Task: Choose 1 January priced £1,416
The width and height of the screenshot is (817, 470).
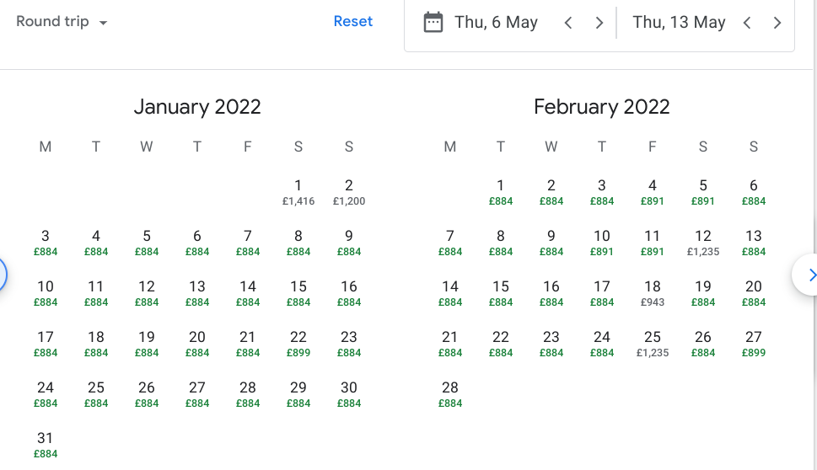Action: point(298,192)
